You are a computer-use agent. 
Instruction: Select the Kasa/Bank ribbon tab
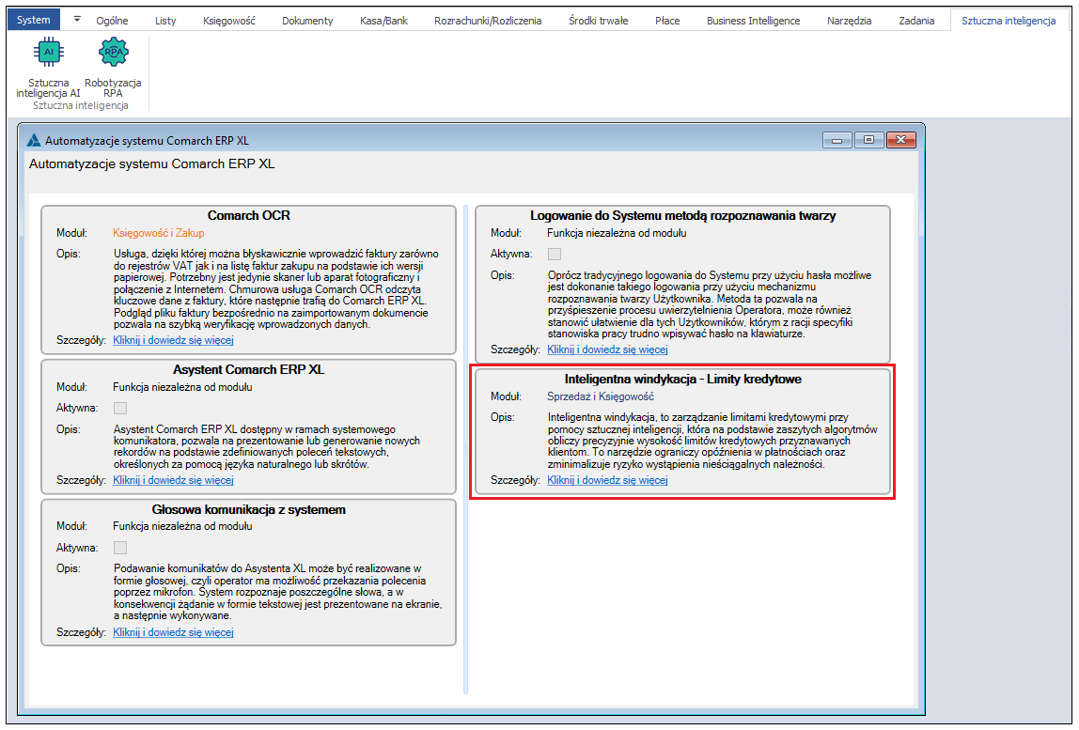point(384,21)
